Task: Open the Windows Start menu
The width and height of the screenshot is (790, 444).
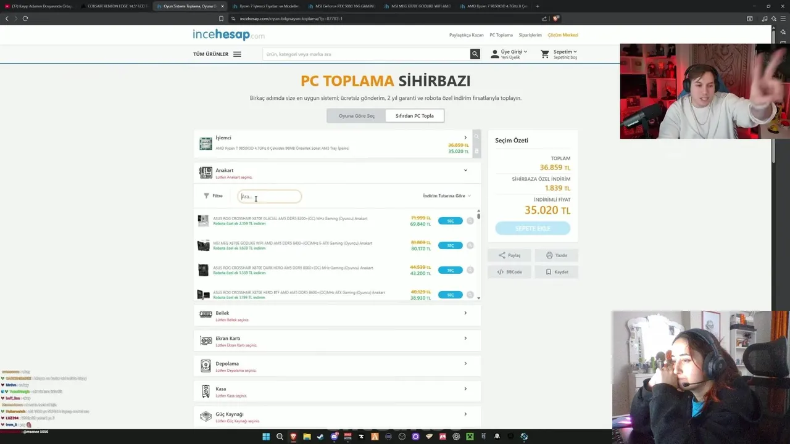Action: click(x=266, y=437)
